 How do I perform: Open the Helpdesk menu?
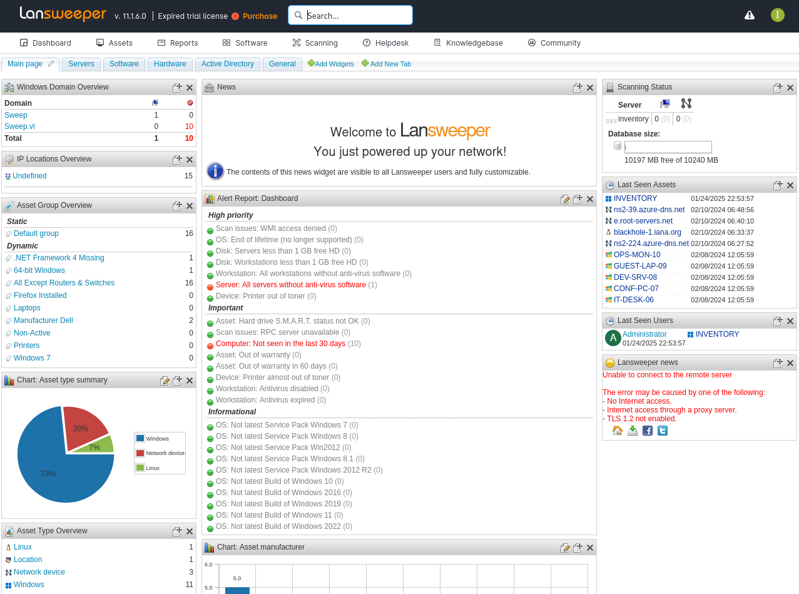[385, 43]
